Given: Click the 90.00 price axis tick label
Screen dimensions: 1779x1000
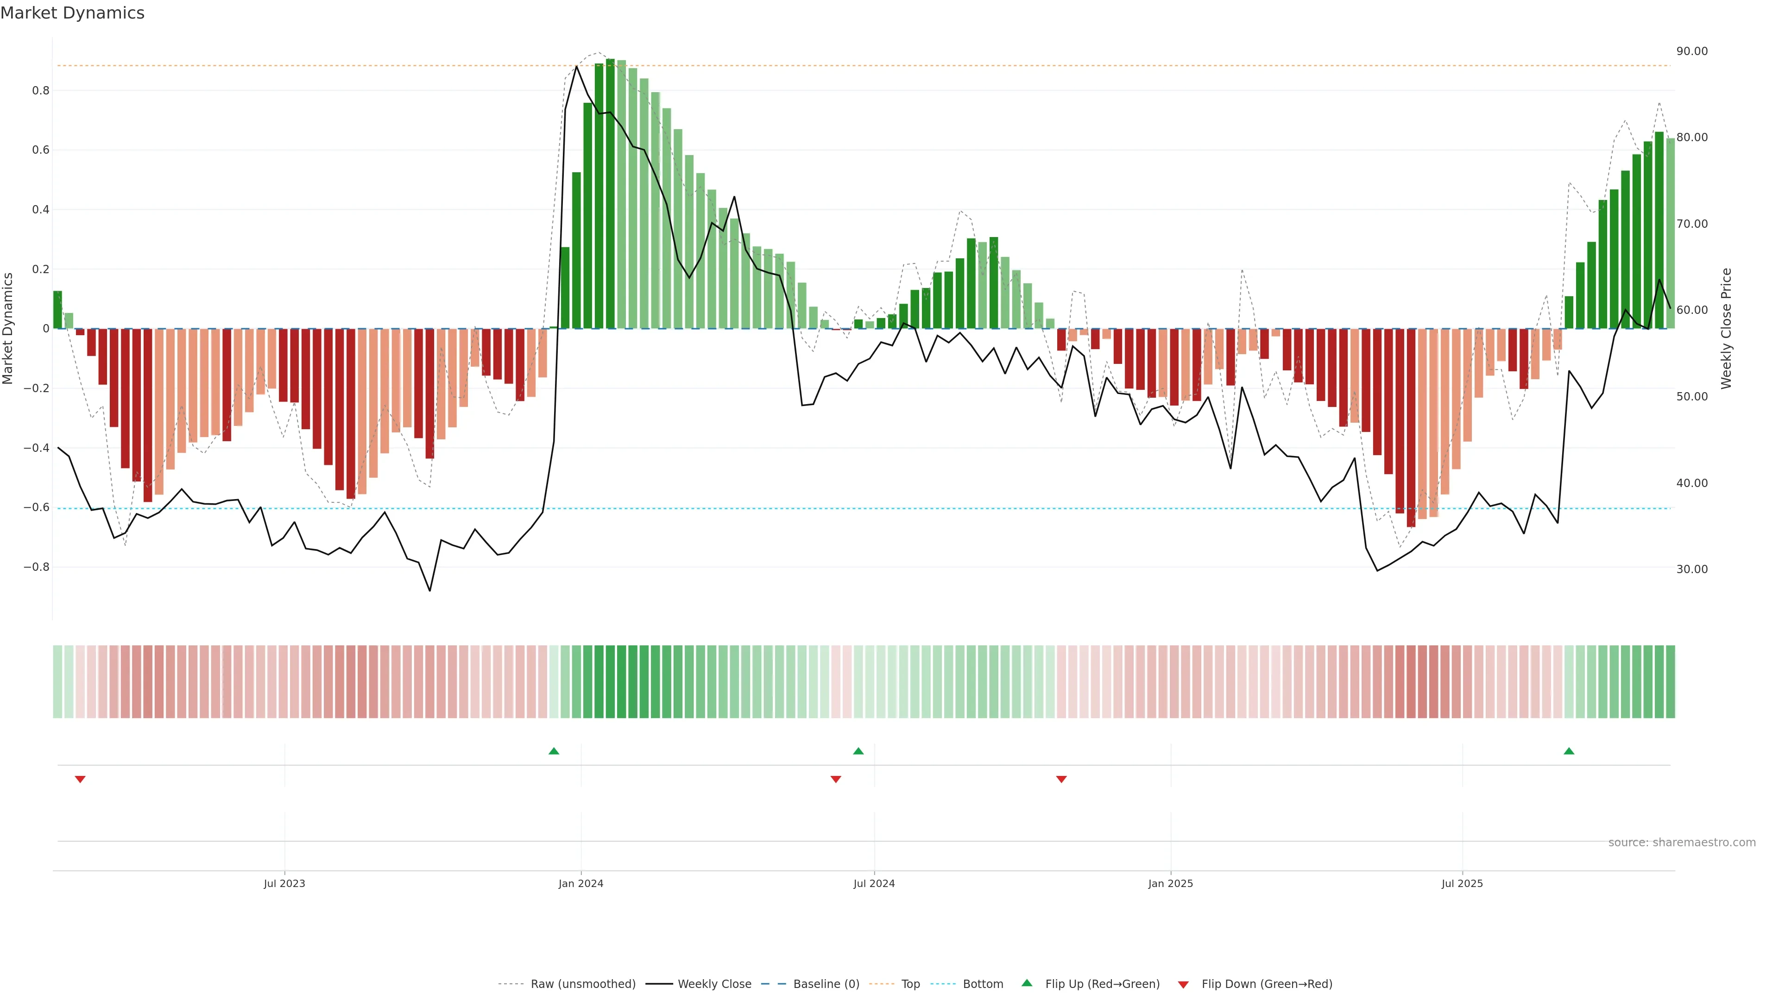Looking at the screenshot, I should (1692, 52).
